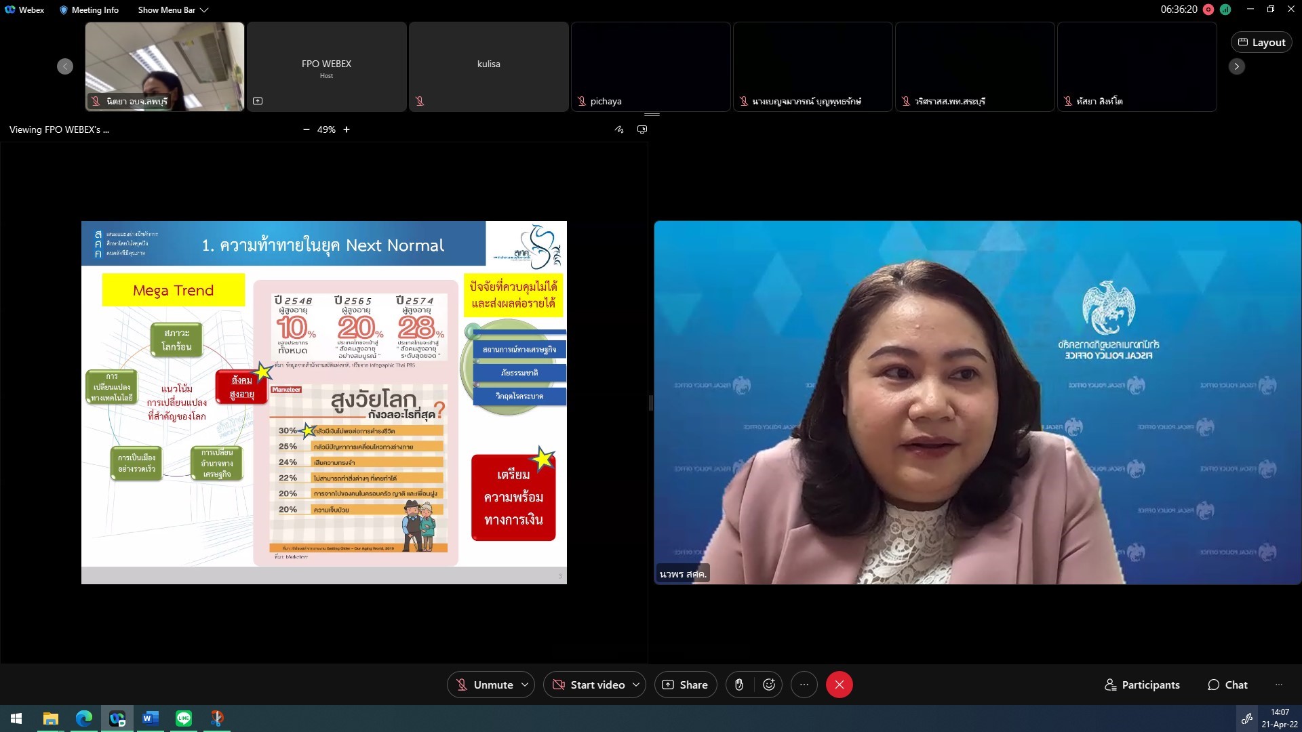Open File Explorer from taskbar
The image size is (1302, 732).
[x=51, y=718]
